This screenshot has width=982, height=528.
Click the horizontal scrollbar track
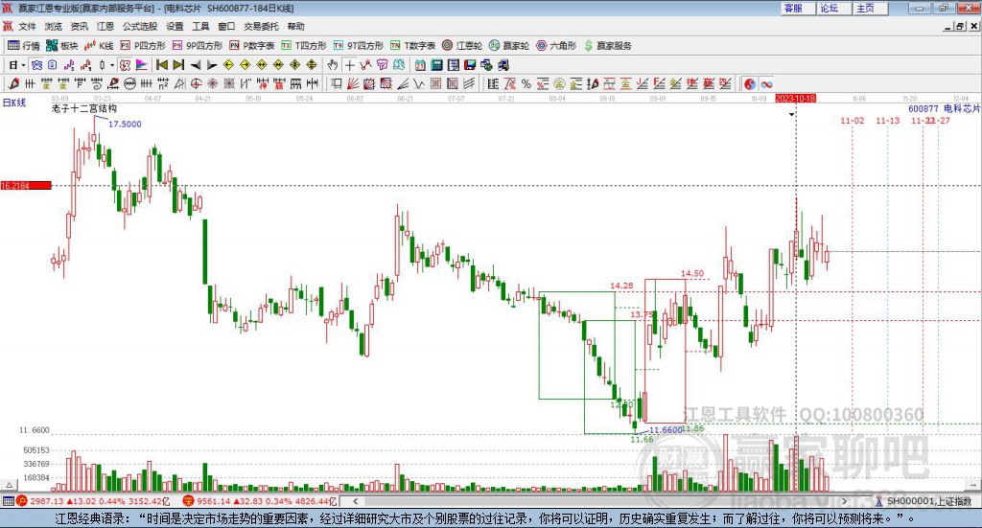(x=600, y=501)
